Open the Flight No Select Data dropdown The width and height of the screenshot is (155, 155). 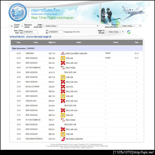[115, 32]
